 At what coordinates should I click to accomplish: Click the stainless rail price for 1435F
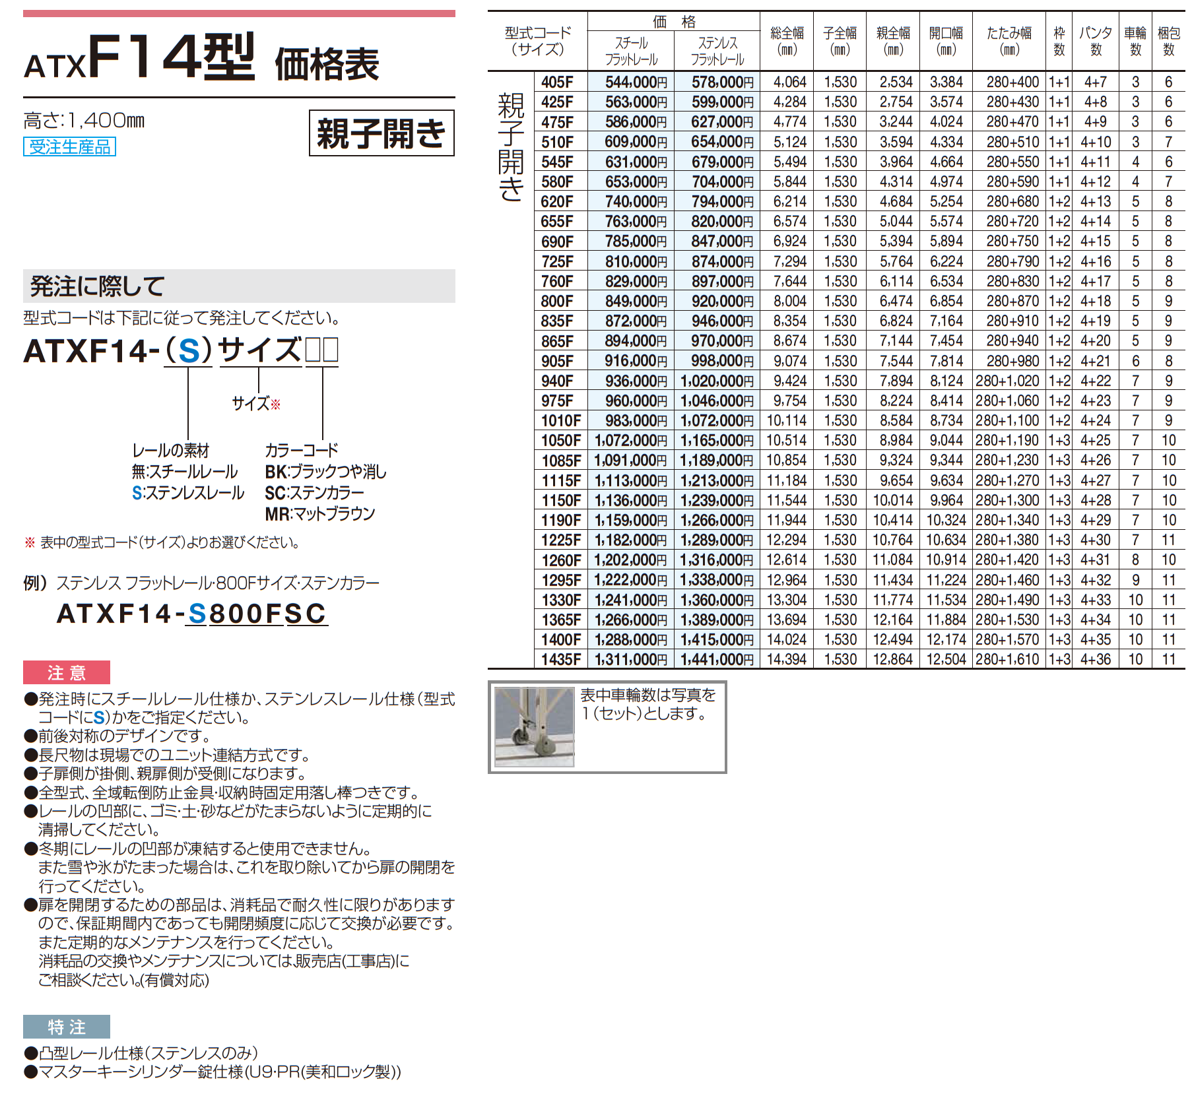717,659
